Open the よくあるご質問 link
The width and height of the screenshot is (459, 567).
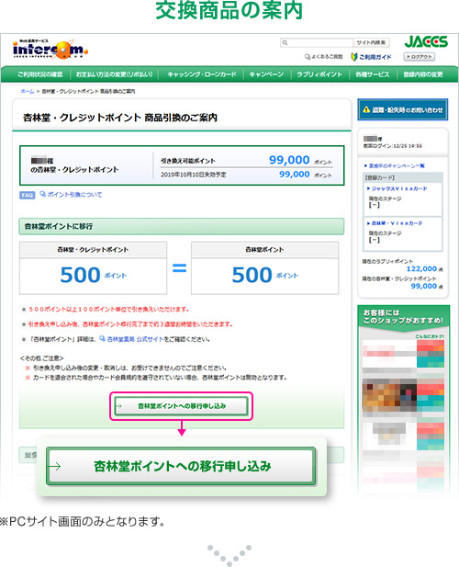pos(324,57)
